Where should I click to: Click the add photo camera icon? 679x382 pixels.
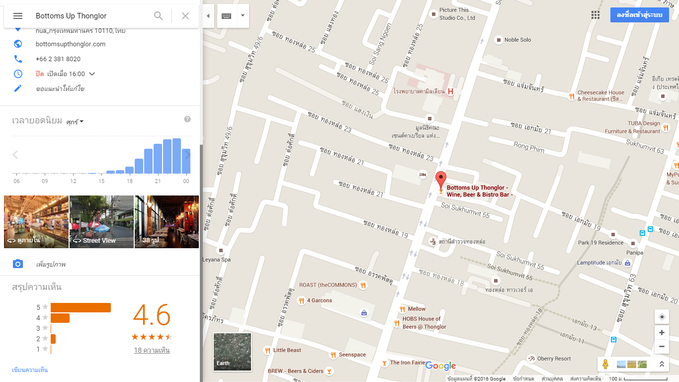(18, 264)
